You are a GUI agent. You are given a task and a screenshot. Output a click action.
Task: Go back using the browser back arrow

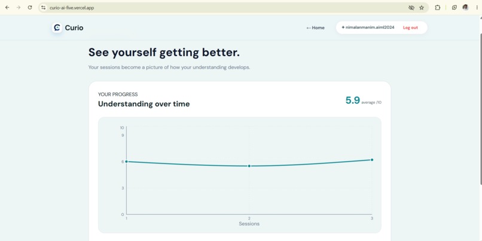7,8
